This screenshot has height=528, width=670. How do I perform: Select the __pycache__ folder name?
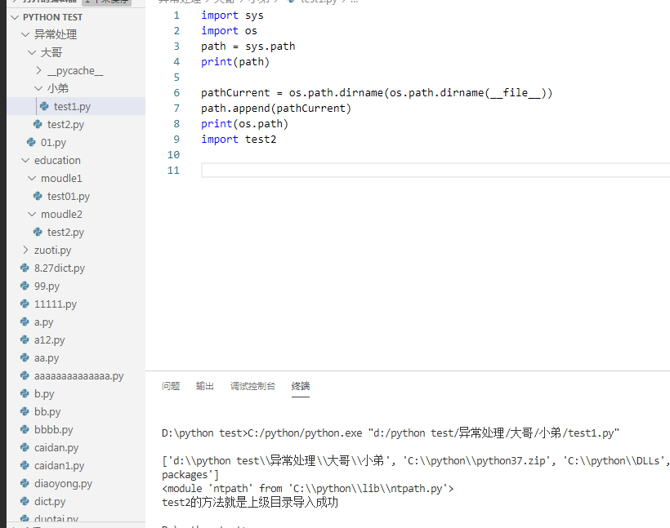coord(75,71)
